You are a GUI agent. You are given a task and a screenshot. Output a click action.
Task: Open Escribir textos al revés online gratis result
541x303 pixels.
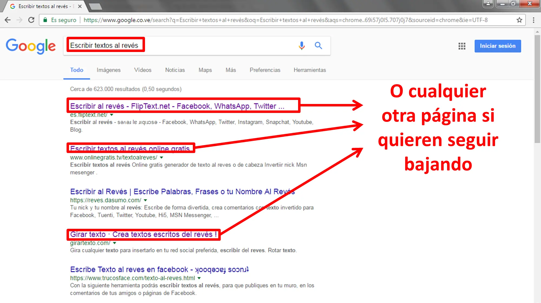(130, 148)
